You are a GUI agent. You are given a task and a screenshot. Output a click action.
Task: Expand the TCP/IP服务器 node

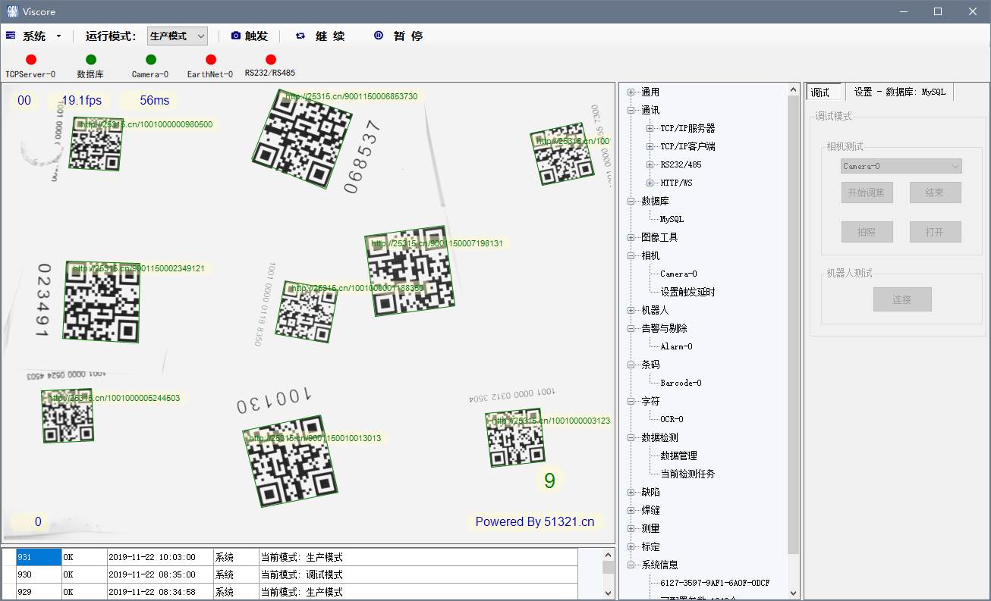coord(650,128)
